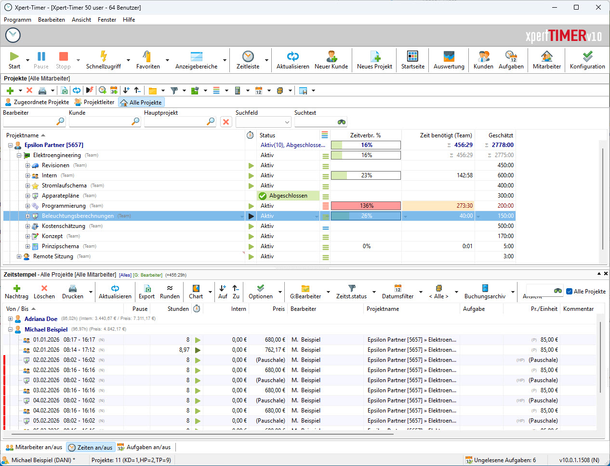Viewport: 610px width, 466px height.
Task: Open the Kunden list
Action: (x=483, y=60)
